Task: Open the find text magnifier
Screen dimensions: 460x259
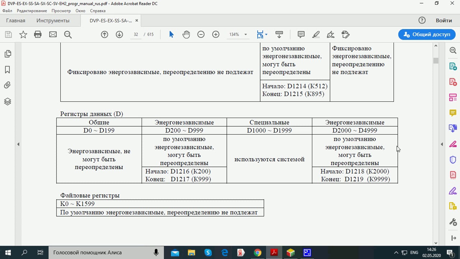Action: click(x=68, y=35)
